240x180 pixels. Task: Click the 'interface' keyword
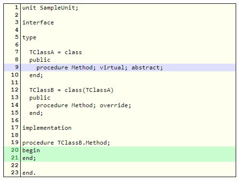point(38,22)
